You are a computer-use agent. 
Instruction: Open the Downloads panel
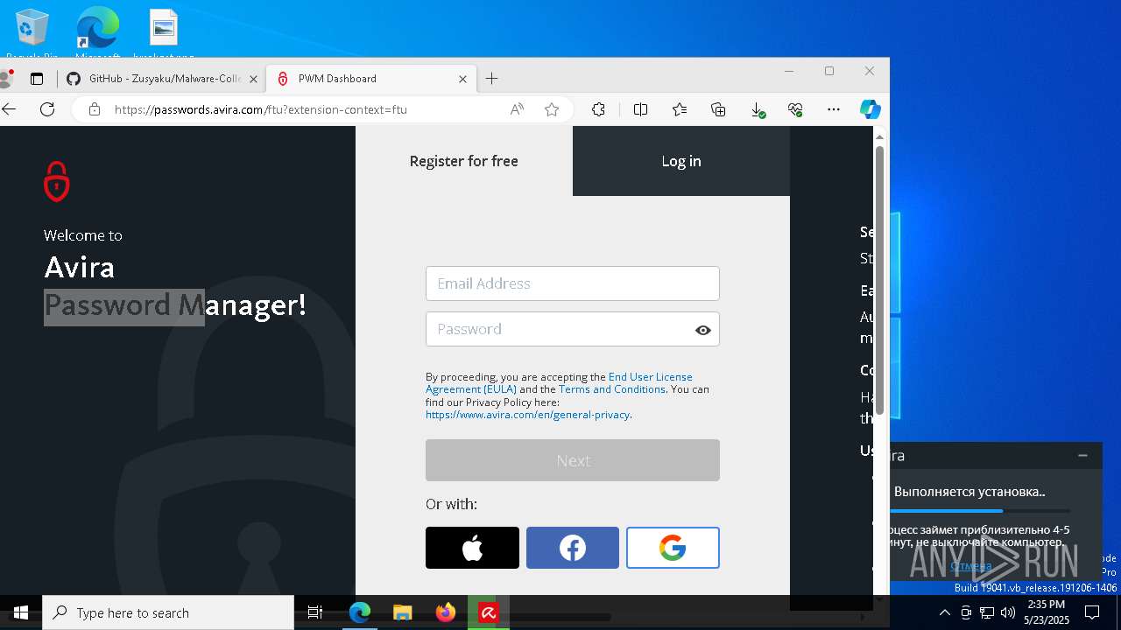pos(758,109)
